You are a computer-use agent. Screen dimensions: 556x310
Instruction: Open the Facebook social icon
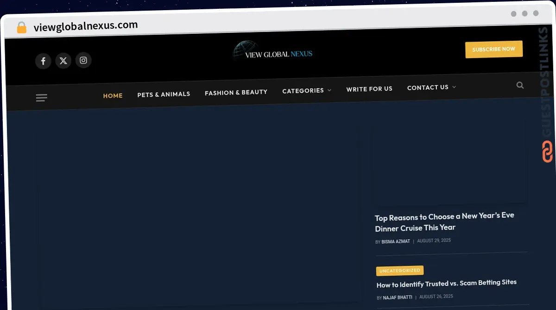(x=43, y=61)
